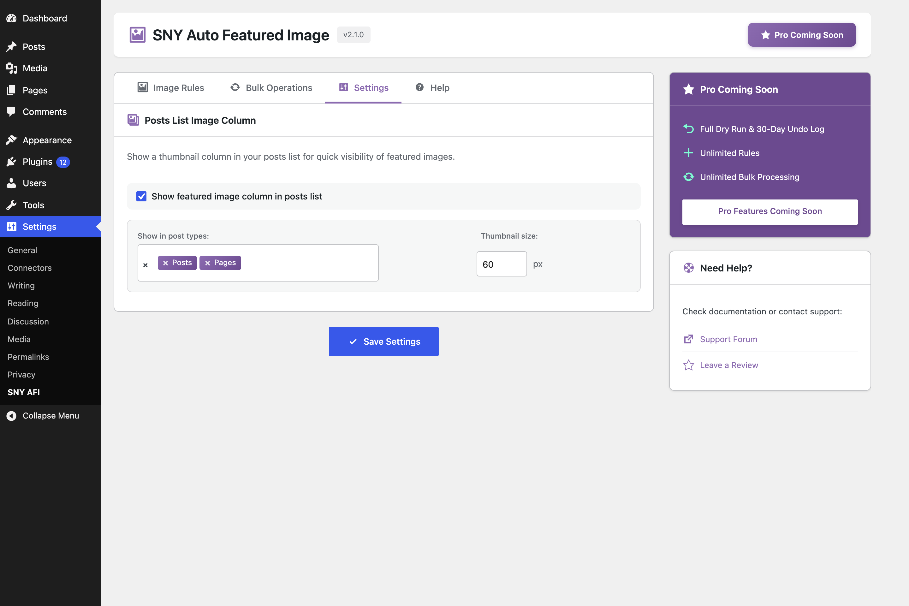Click the Collapse Menu label

coord(51,416)
